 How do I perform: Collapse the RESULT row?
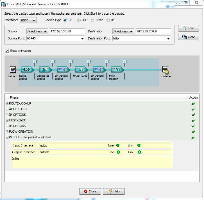[x=7, y=137]
